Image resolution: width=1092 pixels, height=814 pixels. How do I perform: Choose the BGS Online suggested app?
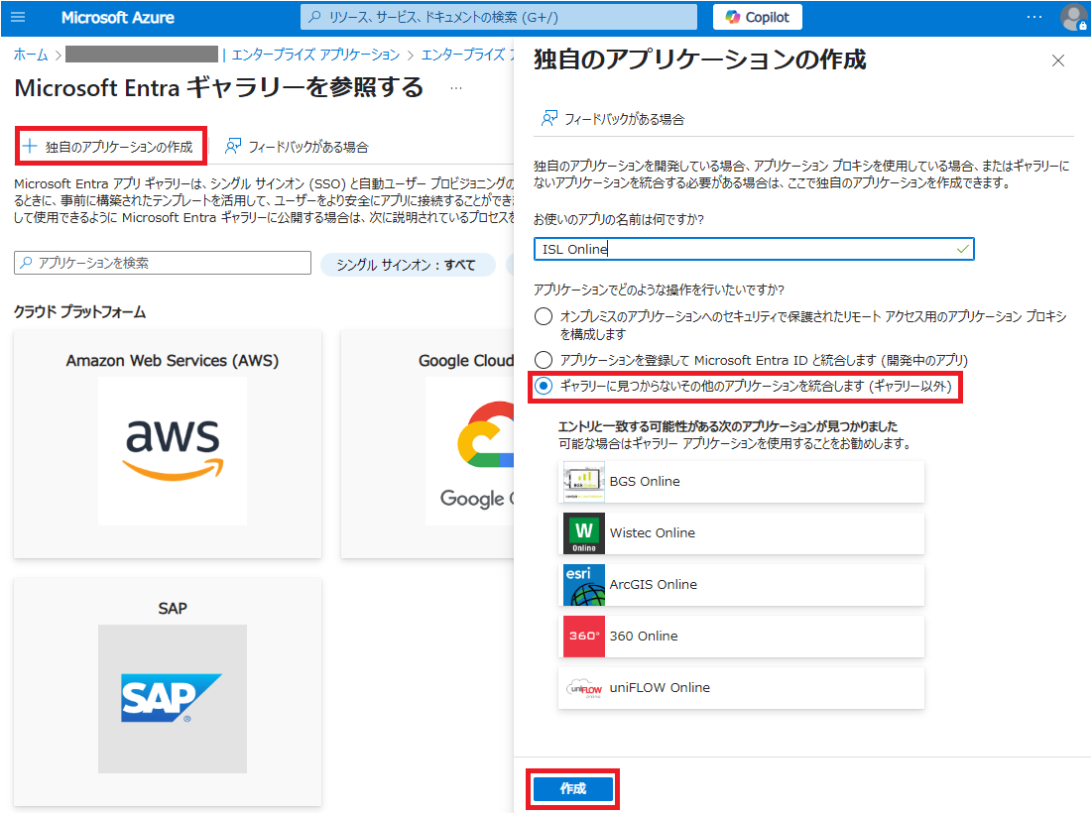[x=741, y=481]
